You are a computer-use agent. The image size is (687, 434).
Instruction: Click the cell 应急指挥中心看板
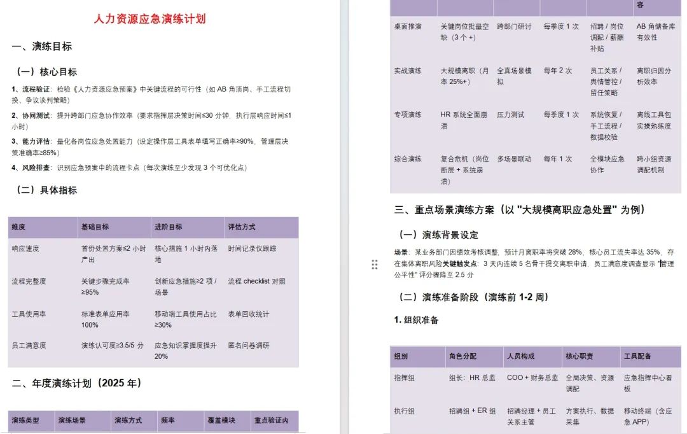pyautogui.click(x=648, y=383)
